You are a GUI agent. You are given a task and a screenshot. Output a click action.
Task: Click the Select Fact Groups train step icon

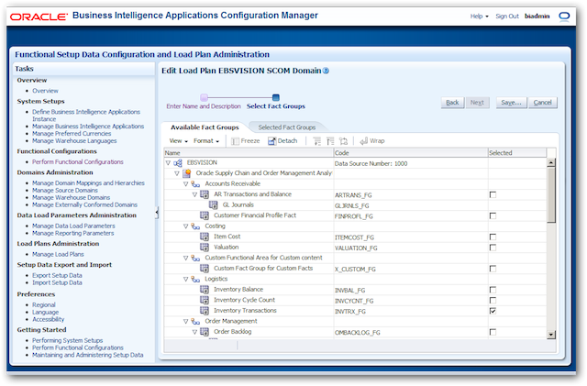tap(276, 96)
